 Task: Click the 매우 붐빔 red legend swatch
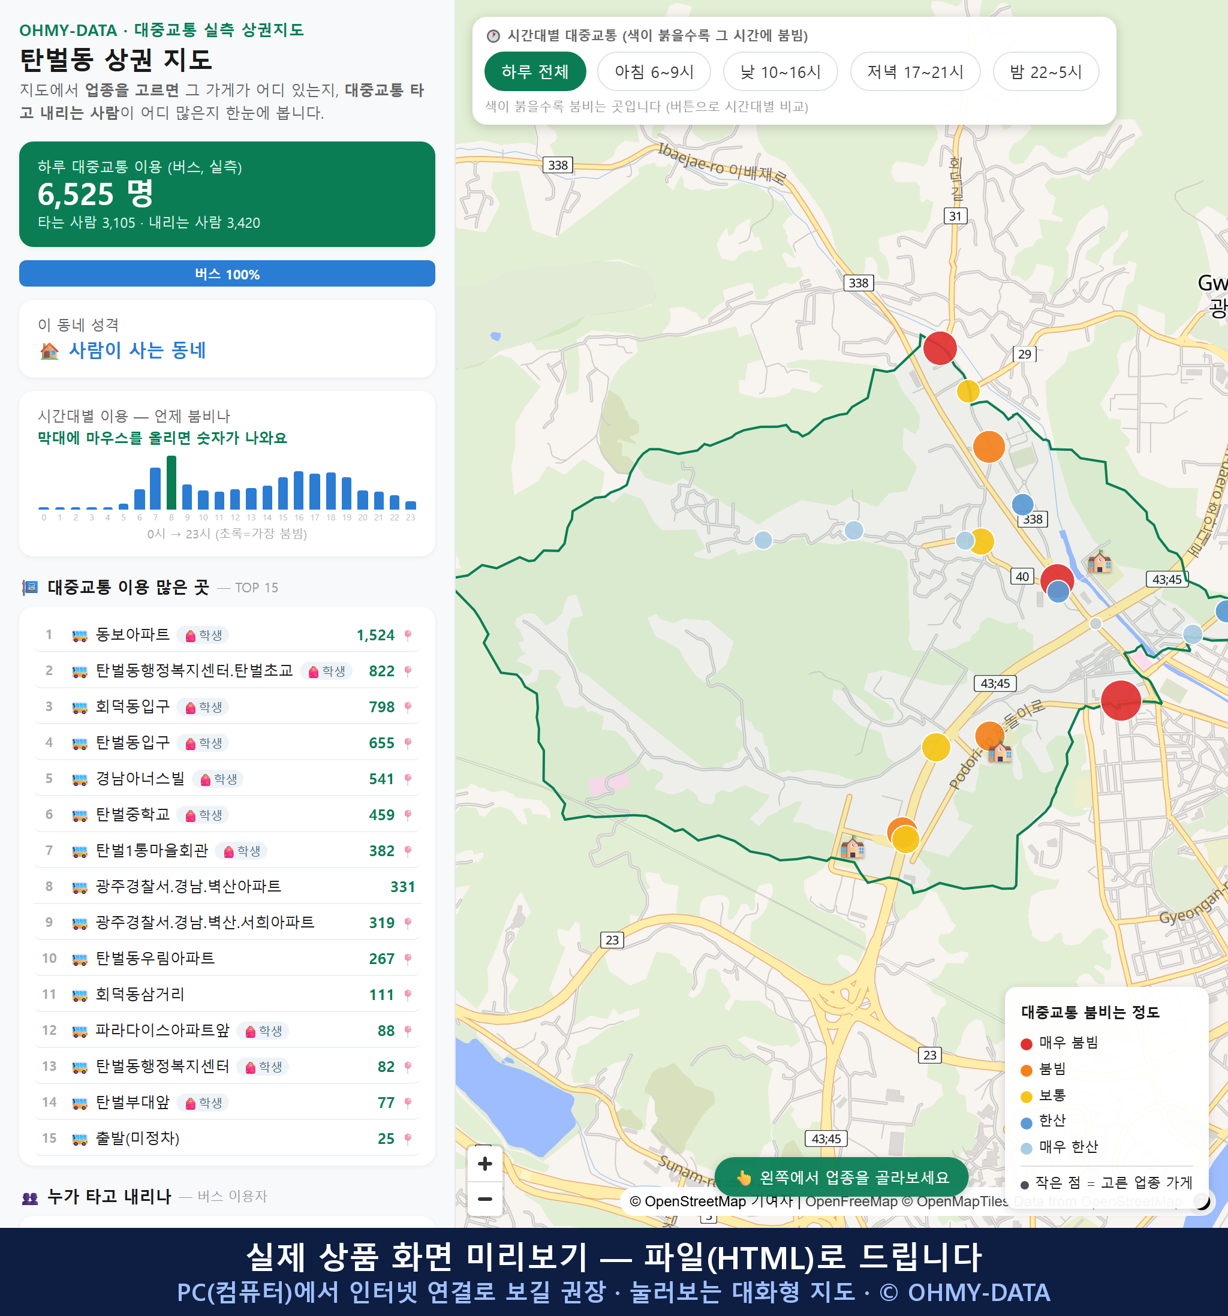click(1026, 1044)
